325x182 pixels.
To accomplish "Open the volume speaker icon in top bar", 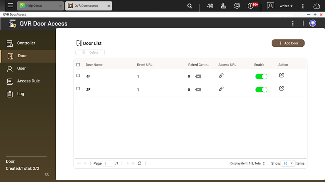I will [x=210, y=6].
